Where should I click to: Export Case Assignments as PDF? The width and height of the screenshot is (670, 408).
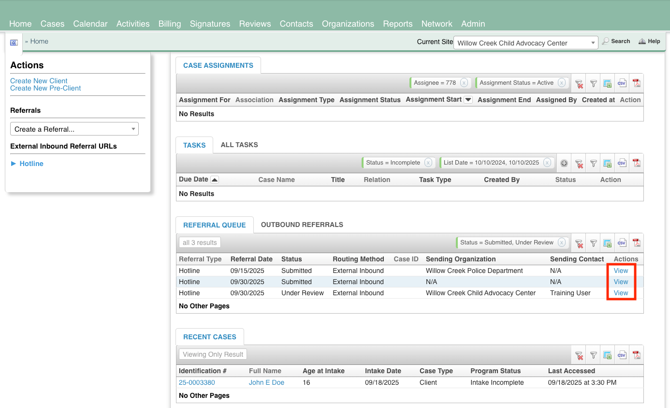pos(637,83)
